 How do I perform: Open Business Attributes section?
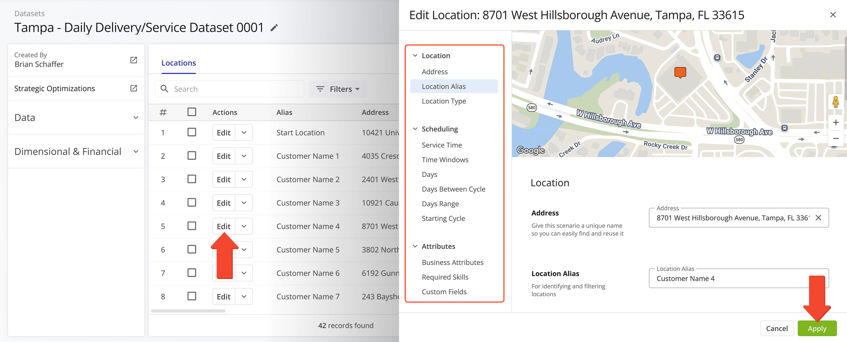tap(452, 263)
